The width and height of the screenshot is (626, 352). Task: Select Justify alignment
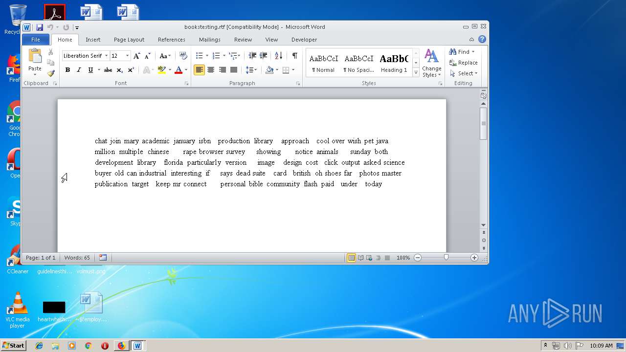coord(234,70)
